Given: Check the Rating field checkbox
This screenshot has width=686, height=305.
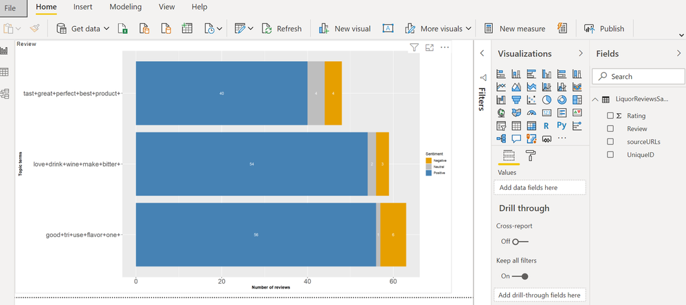Looking at the screenshot, I should point(610,116).
